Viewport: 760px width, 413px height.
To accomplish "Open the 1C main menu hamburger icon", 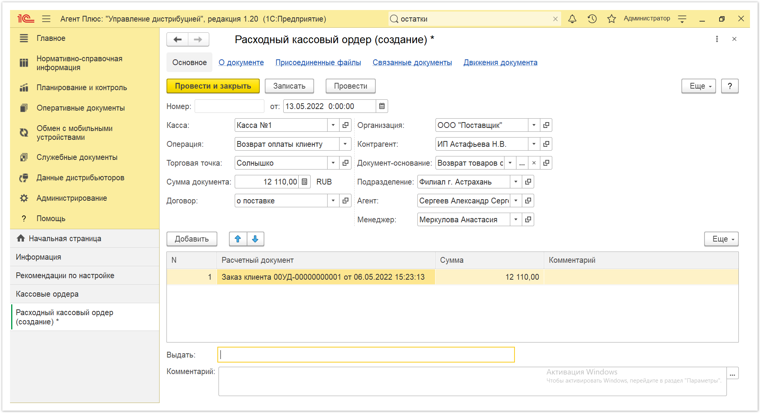I will click(46, 19).
